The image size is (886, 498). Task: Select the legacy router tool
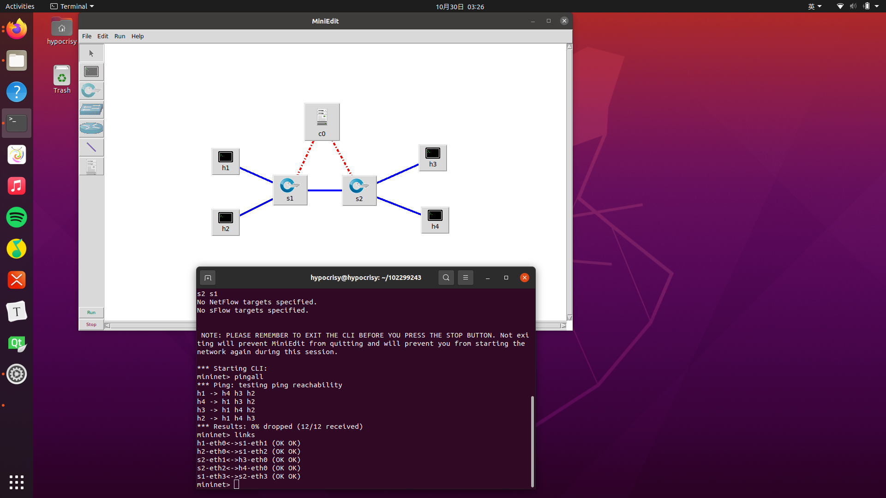point(91,128)
